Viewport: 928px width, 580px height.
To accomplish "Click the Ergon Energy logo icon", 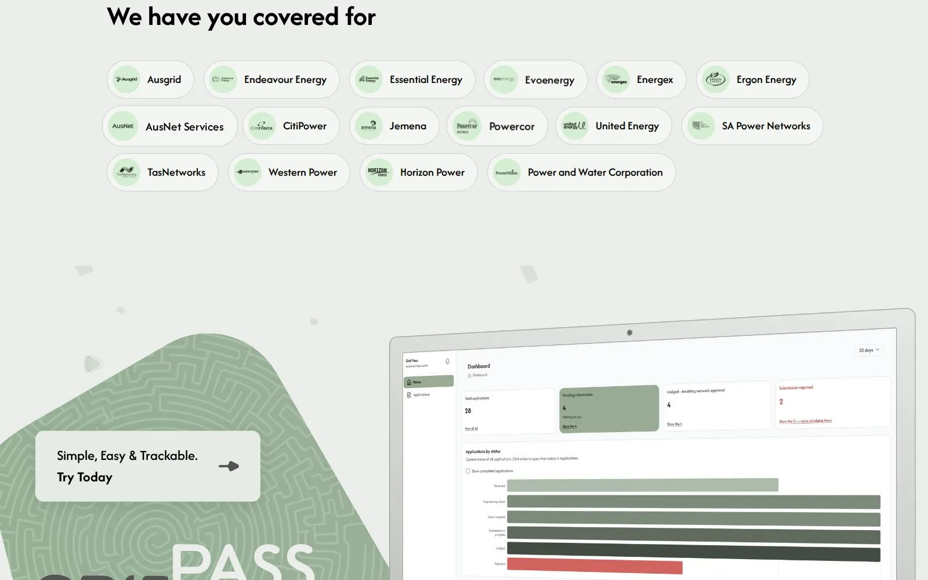I will pos(716,79).
